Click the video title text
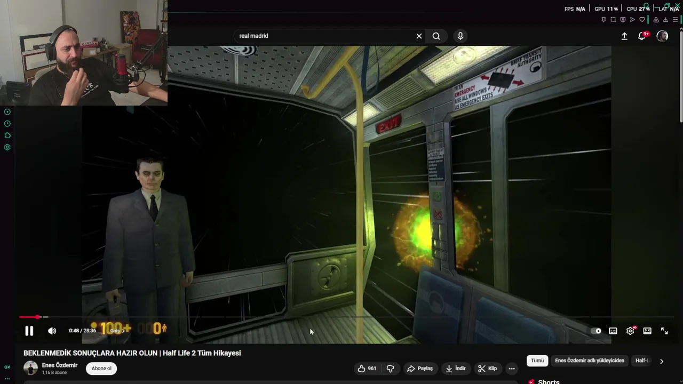The width and height of the screenshot is (683, 384). point(132,353)
